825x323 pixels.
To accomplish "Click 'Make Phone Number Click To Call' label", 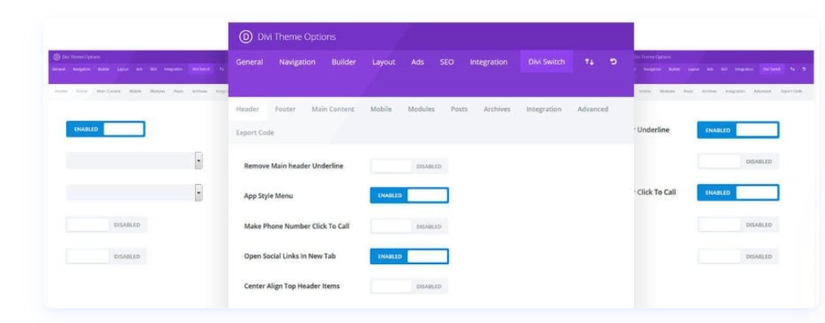I will pyautogui.click(x=296, y=226).
